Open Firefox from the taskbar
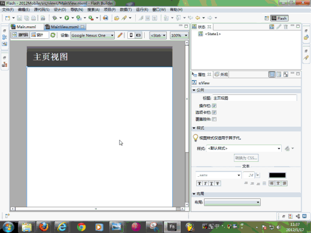 (44, 227)
